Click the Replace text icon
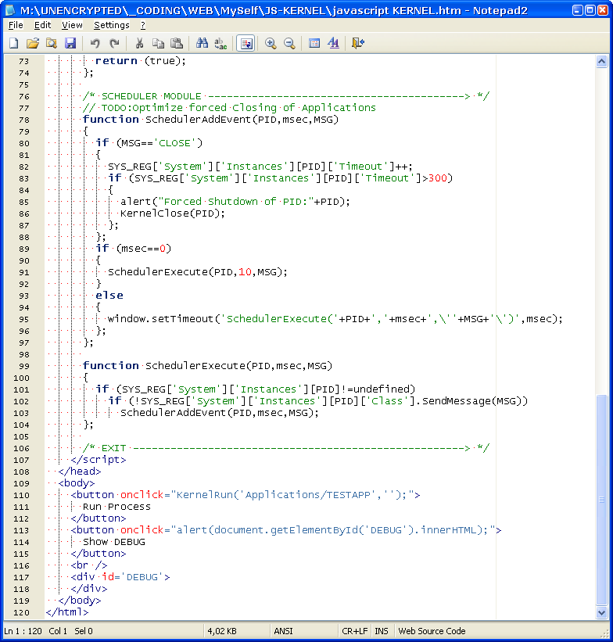Image resolution: width=613 pixels, height=642 pixels. 220,43
